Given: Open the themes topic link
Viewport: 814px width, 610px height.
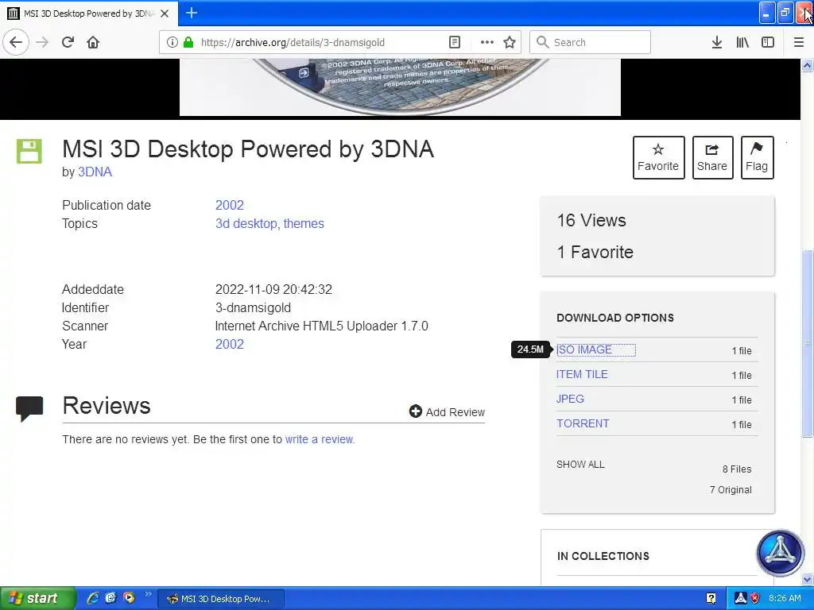Looking at the screenshot, I should (304, 223).
